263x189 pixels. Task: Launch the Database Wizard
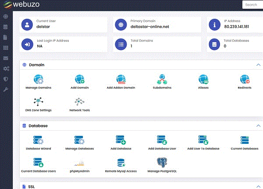point(39,143)
